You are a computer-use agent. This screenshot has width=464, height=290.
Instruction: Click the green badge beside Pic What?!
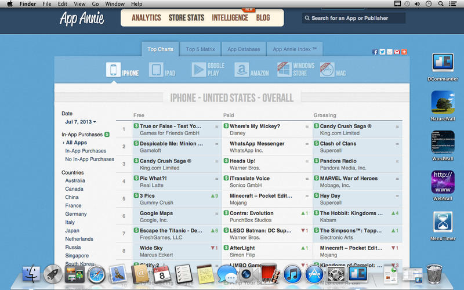click(x=136, y=178)
